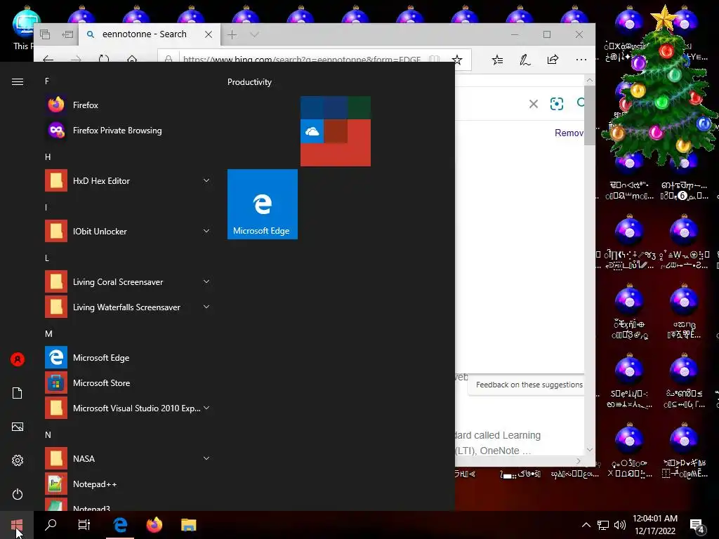Open File Explorer from taskbar
Viewport: 719px width, 539px height.
(x=188, y=525)
